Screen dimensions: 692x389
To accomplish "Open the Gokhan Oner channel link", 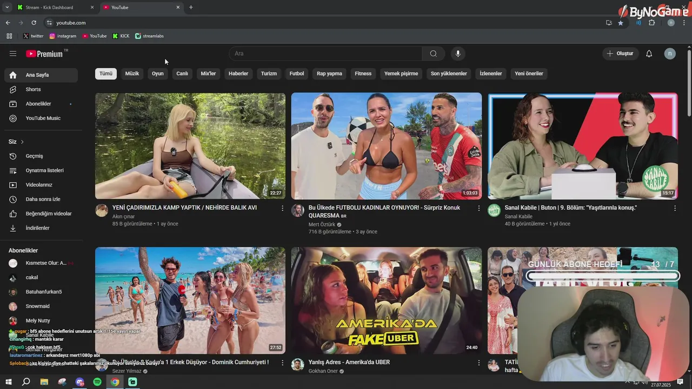I will [323, 371].
